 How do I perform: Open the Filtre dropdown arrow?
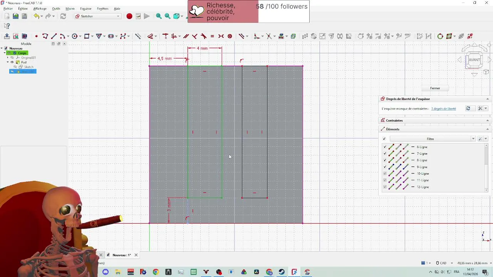tap(473, 139)
